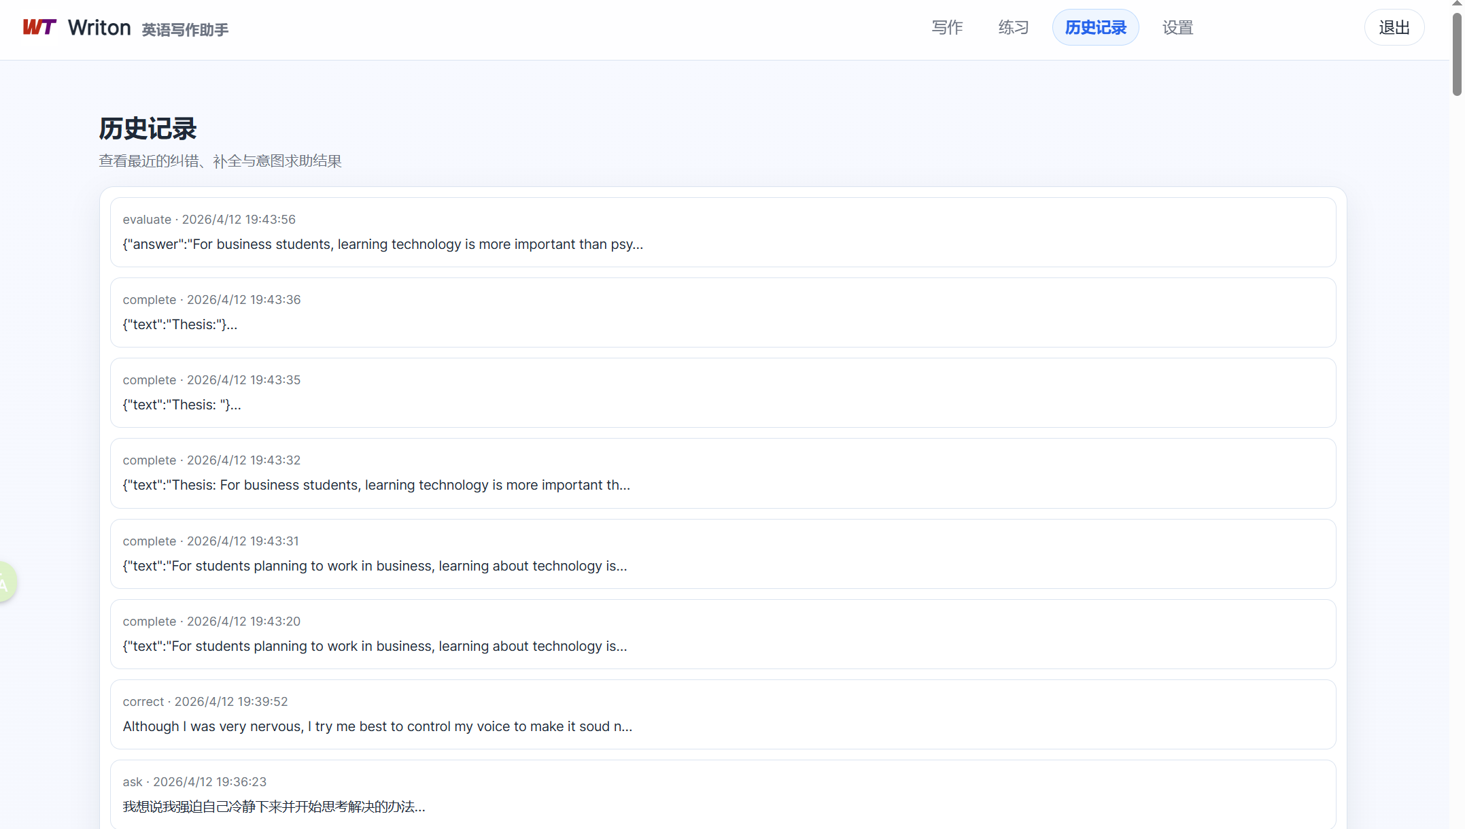
Task: Click the 历史记录 page heading
Action: [x=148, y=129]
